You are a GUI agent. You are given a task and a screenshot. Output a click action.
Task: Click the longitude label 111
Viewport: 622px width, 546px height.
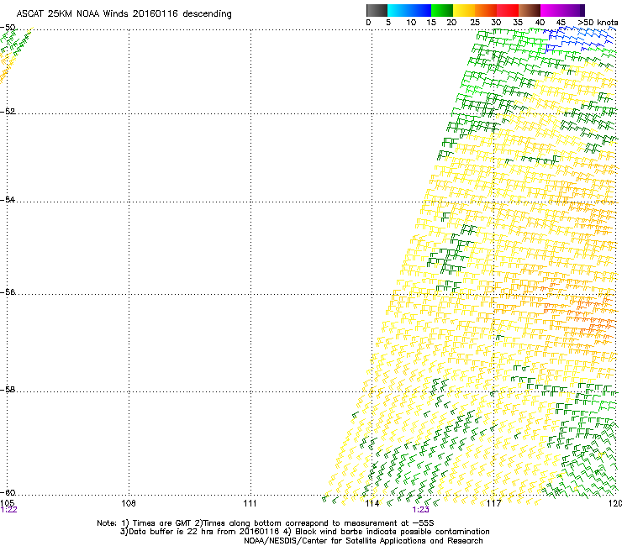(250, 503)
